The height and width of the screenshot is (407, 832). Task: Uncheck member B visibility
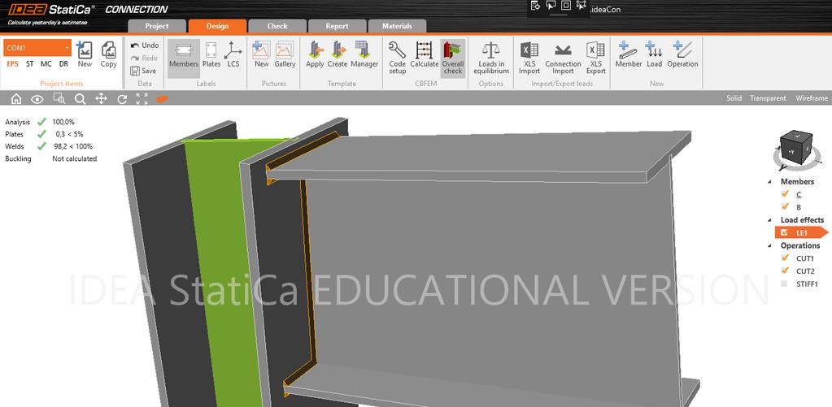tap(785, 206)
